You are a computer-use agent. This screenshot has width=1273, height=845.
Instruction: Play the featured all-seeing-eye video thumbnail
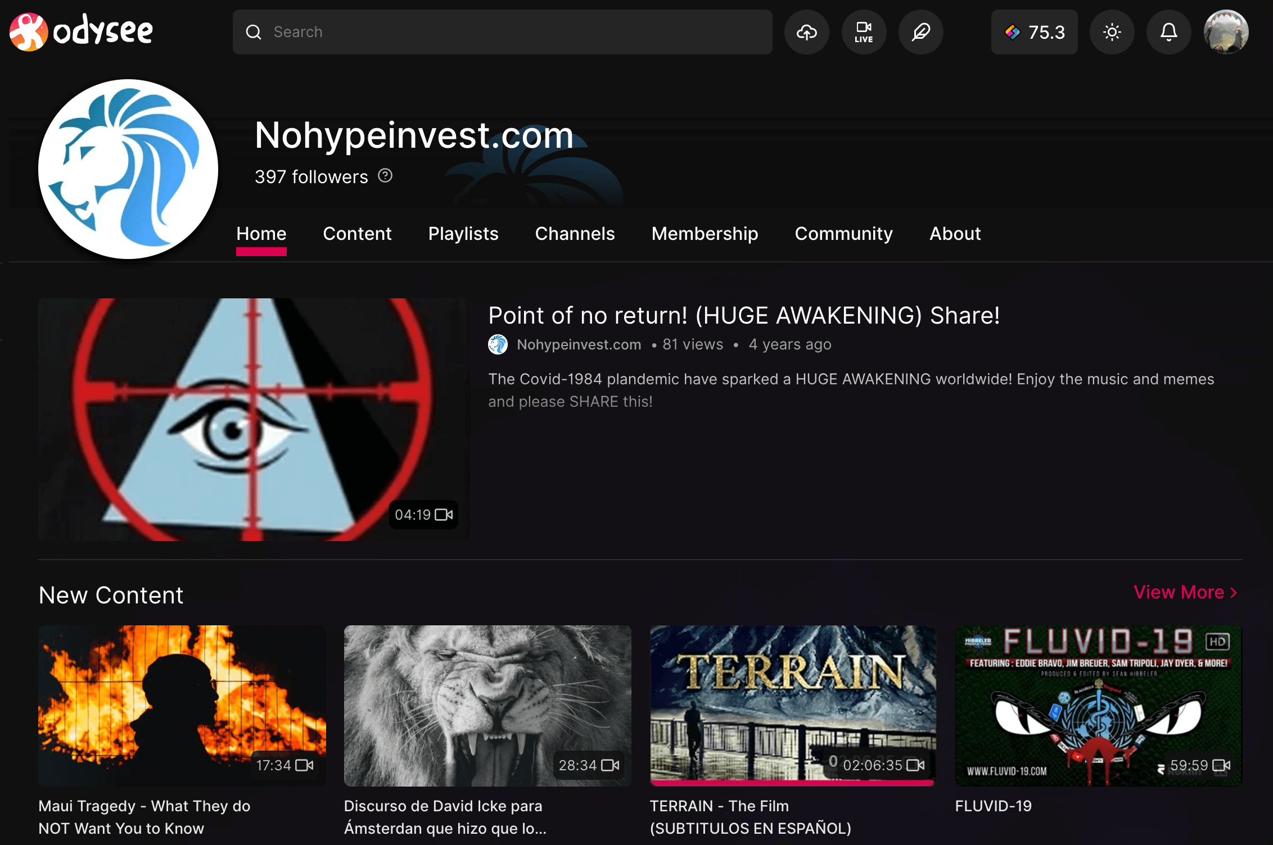tap(254, 420)
